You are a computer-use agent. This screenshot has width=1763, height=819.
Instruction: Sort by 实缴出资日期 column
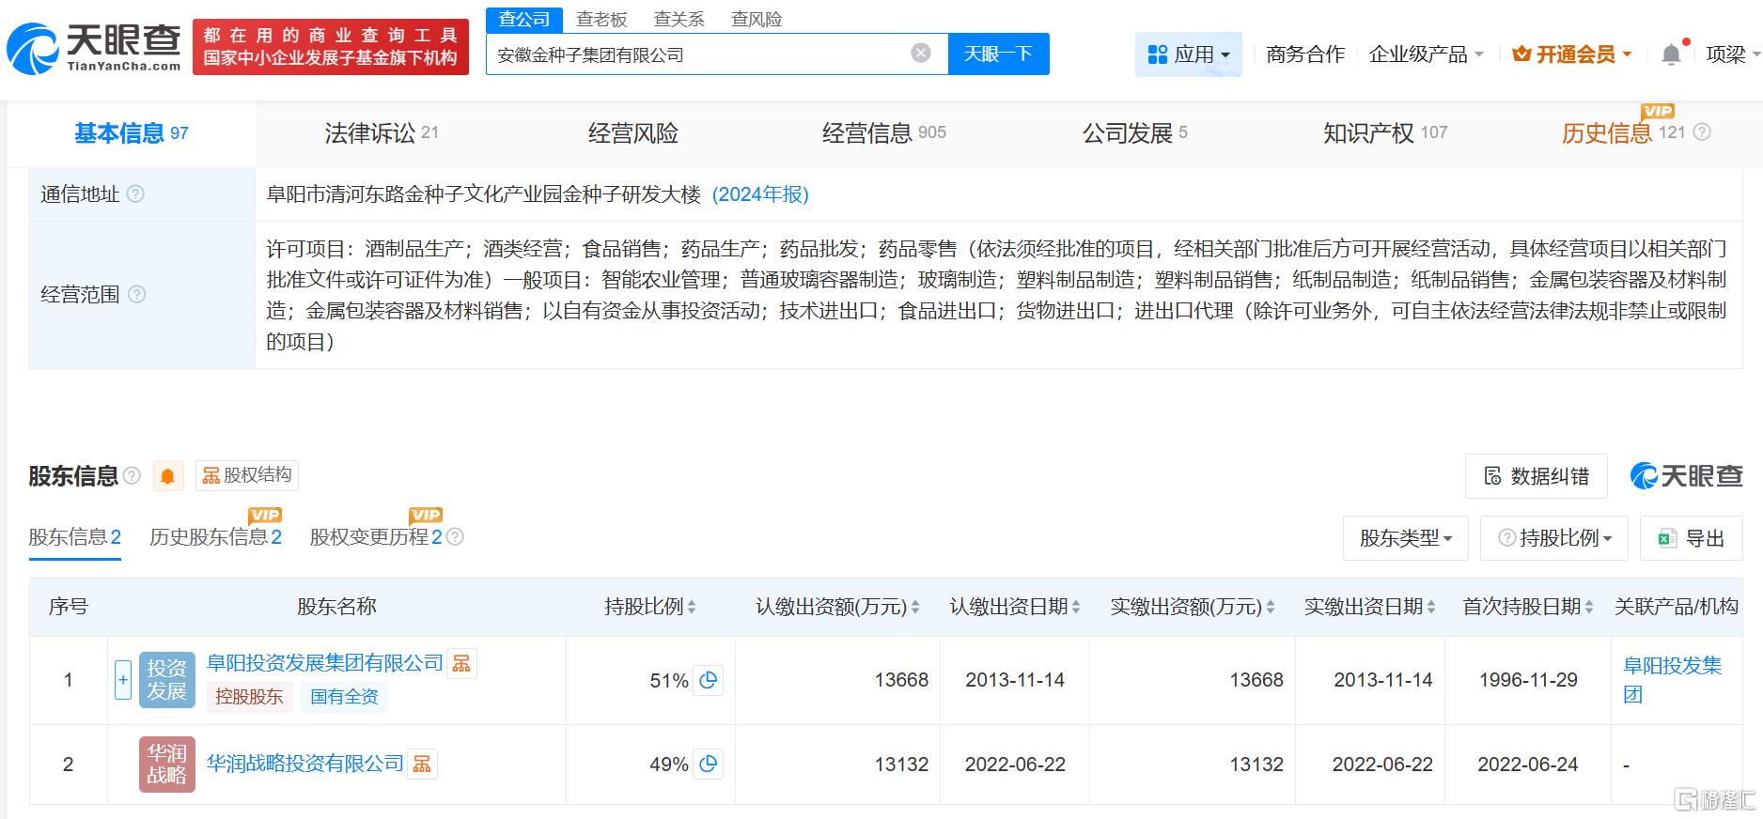pyautogui.click(x=1431, y=608)
